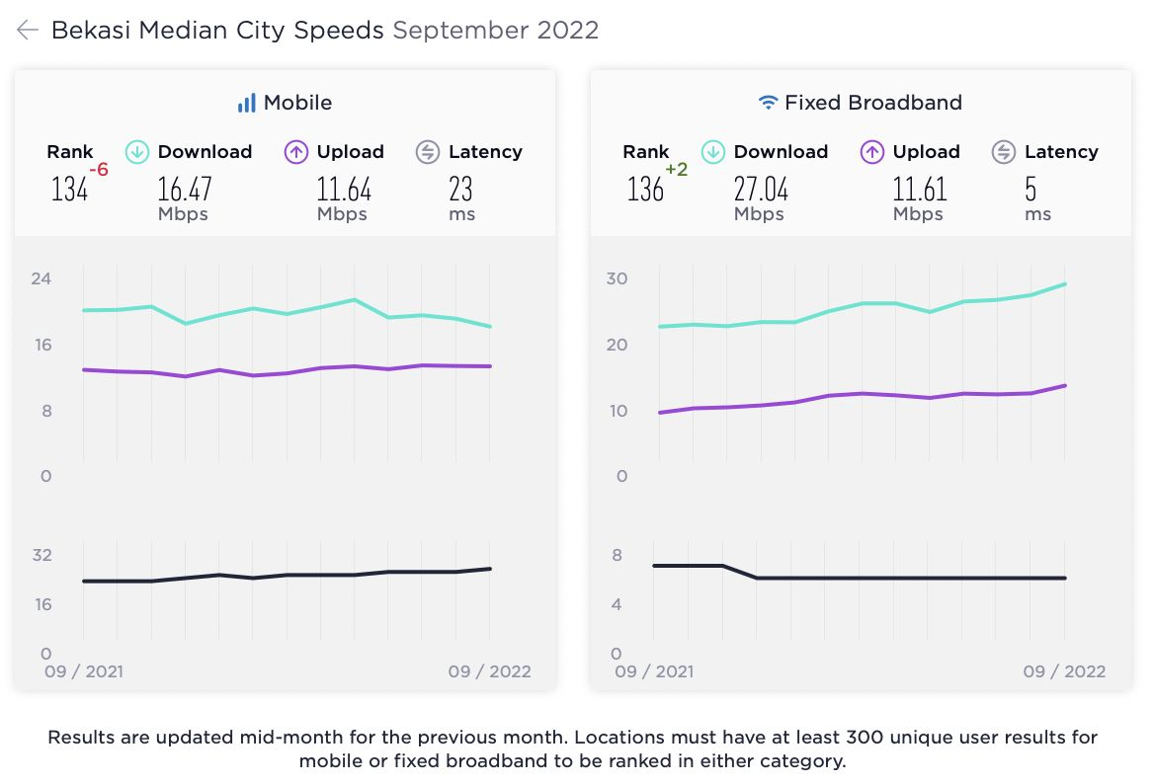Click the Mobile download 16.47 Mbps value
Viewport: 1154px width, 784px height.
[x=185, y=189]
